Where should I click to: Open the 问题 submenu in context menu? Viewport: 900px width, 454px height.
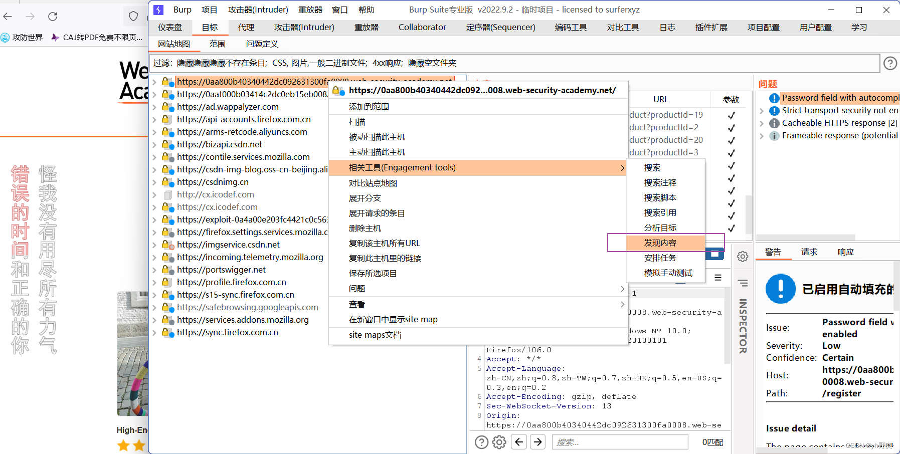478,289
